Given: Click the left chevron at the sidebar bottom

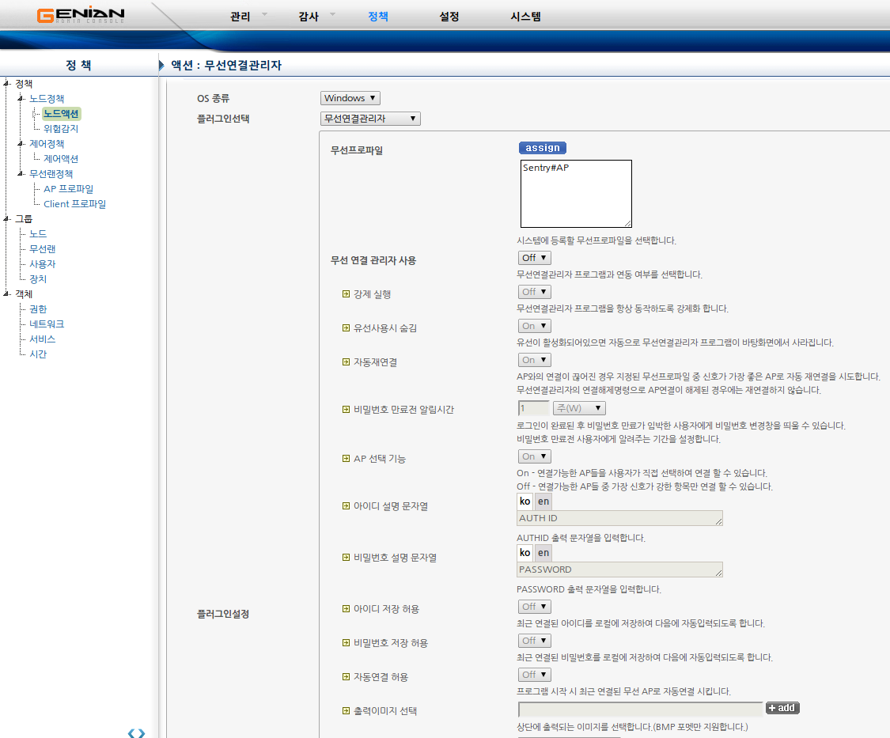Looking at the screenshot, I should 131,732.
